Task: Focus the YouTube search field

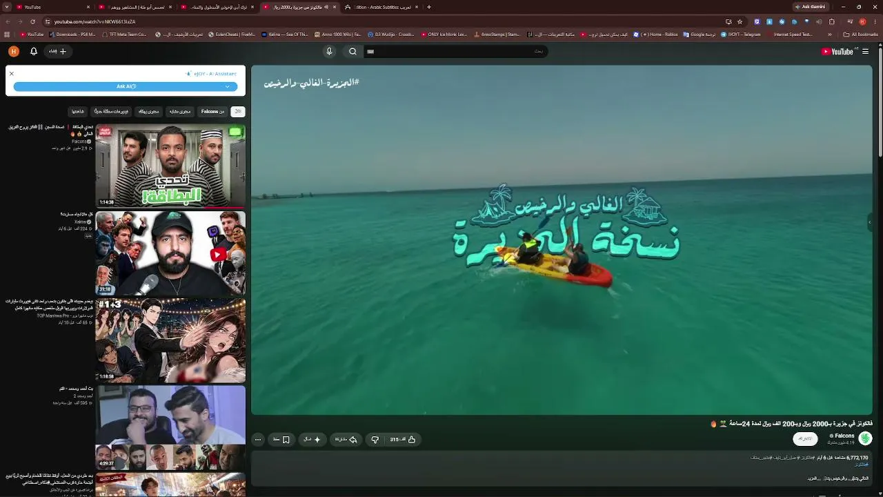Action: click(455, 51)
